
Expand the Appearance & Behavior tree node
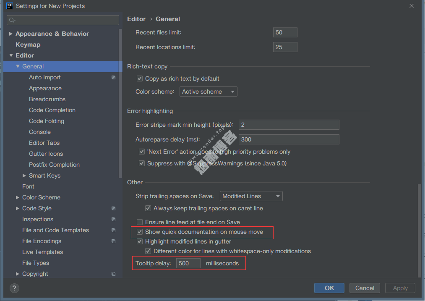click(x=11, y=34)
